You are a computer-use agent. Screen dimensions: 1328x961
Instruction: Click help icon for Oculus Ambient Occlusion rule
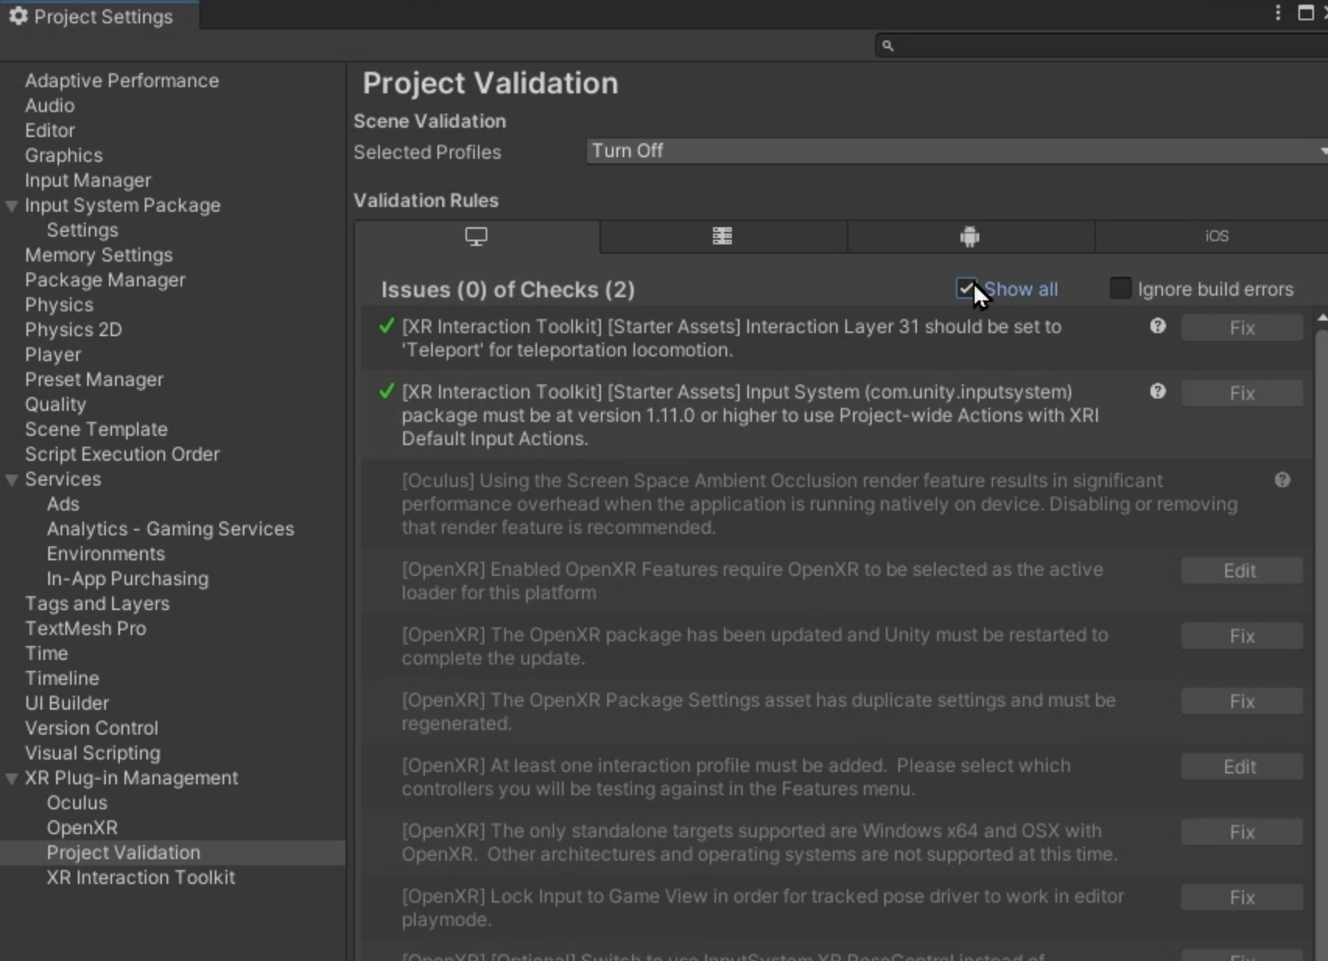pos(1282,481)
